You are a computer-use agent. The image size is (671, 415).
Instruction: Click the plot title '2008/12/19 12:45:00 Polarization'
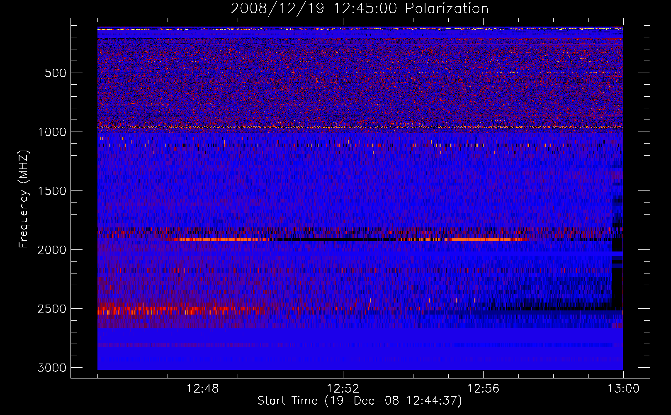tap(360, 9)
